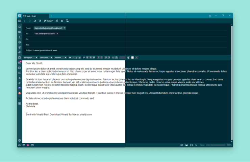Insert a link in the message

113,57
